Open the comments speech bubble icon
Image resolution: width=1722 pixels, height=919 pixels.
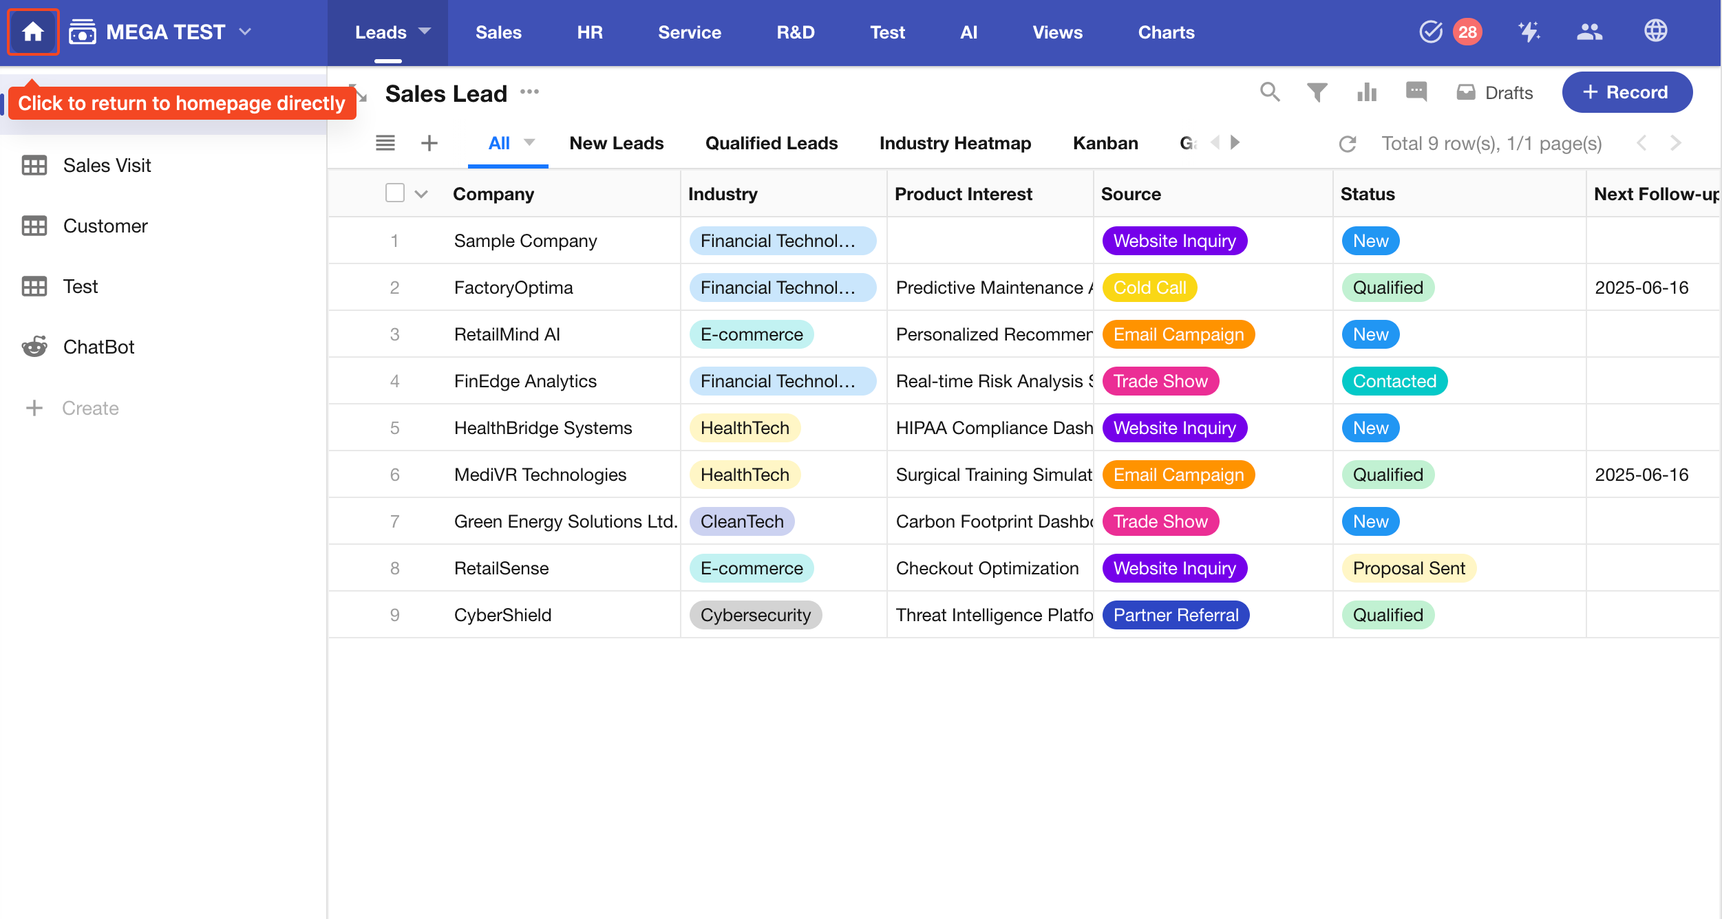[x=1416, y=91]
